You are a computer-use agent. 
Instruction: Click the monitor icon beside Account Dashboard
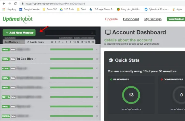[108, 32]
